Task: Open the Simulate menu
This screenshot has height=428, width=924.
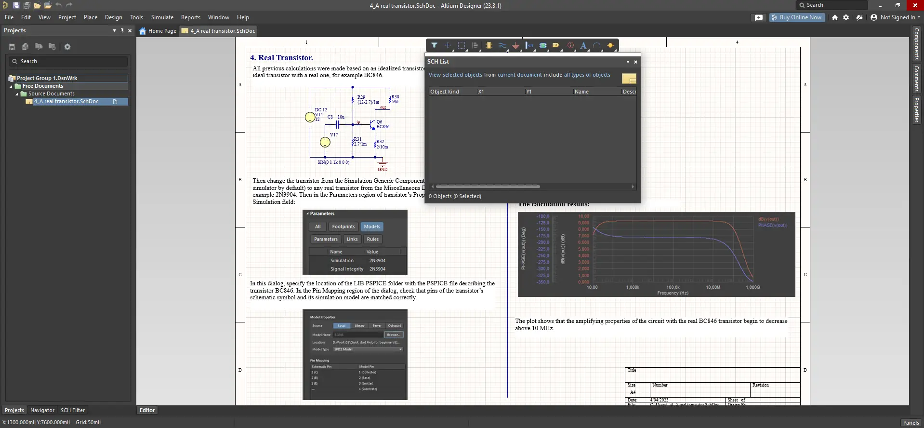Action: click(162, 17)
